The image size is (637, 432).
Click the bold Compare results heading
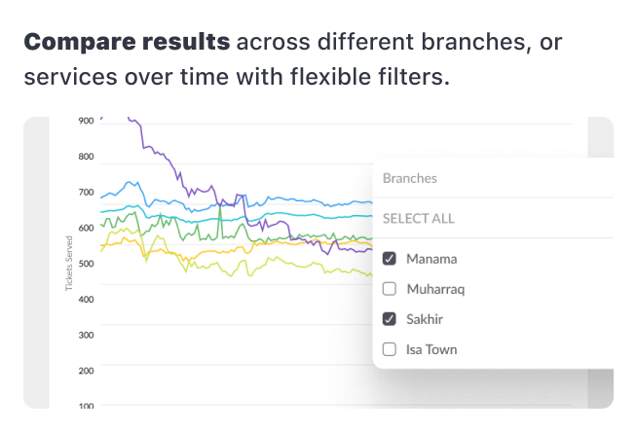pyautogui.click(x=127, y=43)
